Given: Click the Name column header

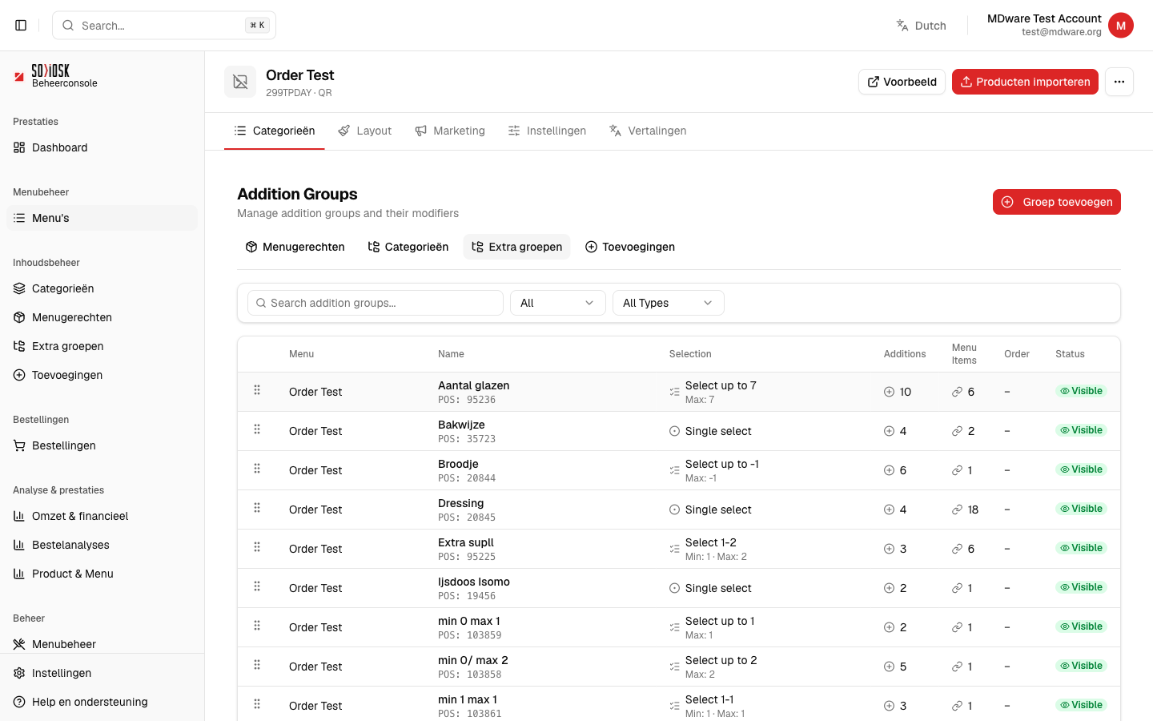Looking at the screenshot, I should click(x=451, y=354).
